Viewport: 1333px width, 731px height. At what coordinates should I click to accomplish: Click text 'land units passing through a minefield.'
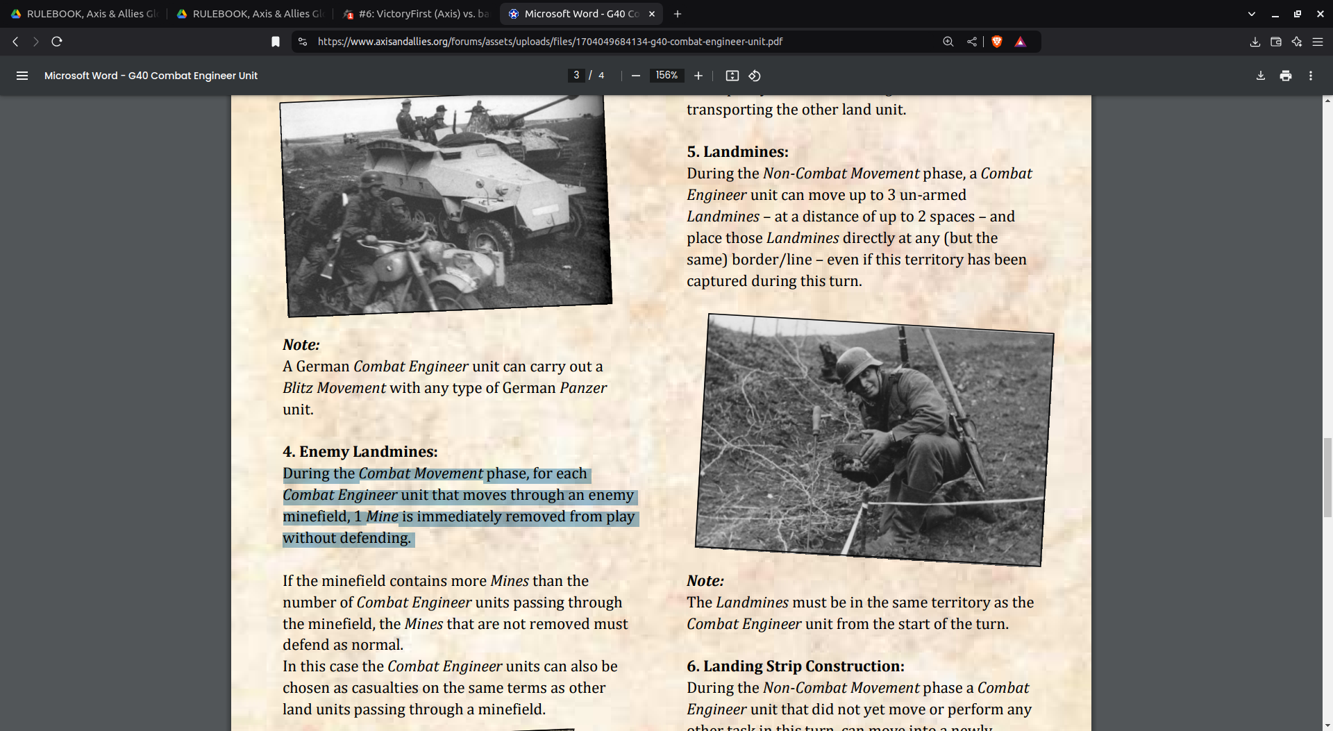point(414,709)
